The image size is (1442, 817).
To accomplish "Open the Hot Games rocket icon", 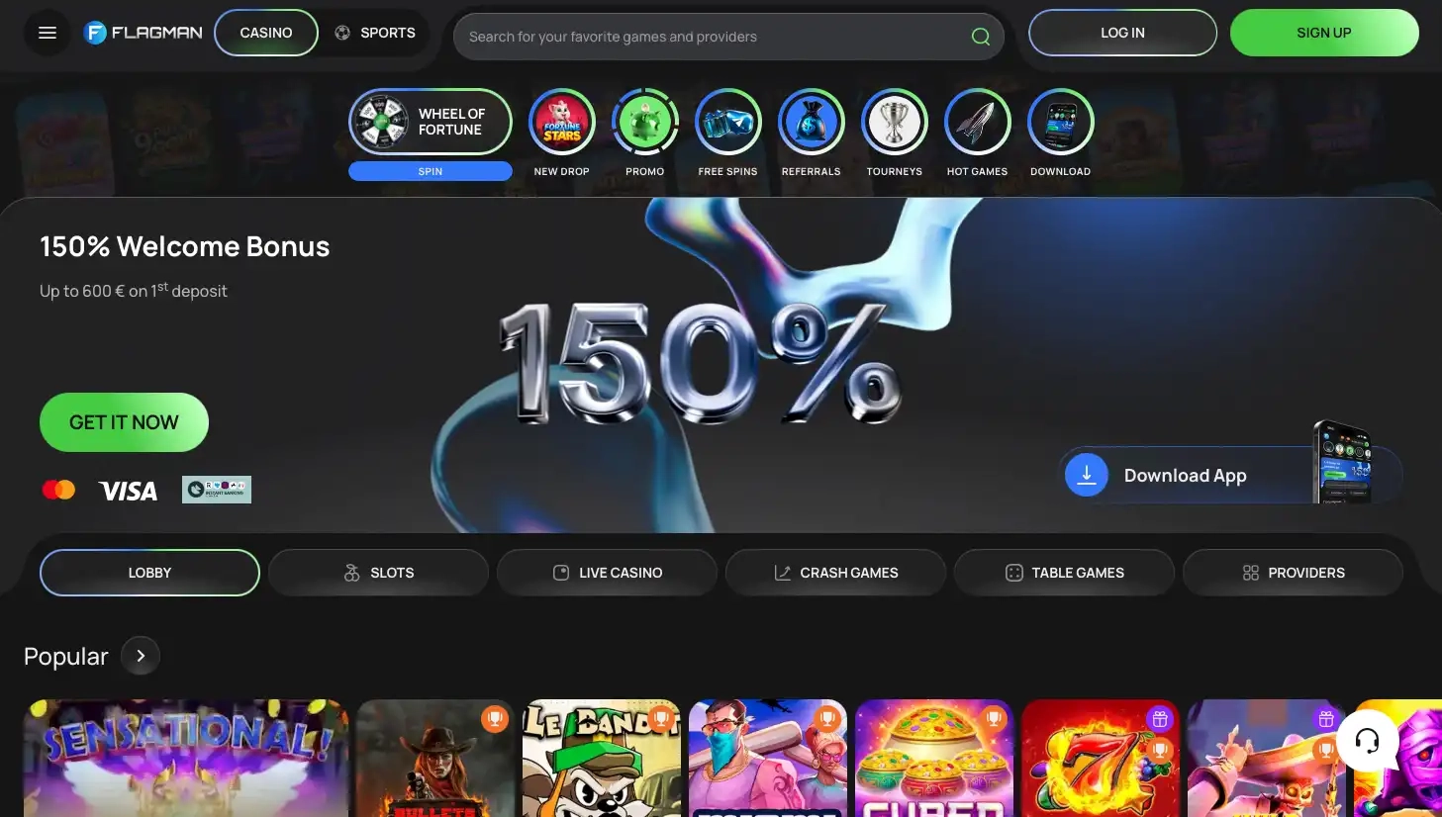I will tap(977, 123).
